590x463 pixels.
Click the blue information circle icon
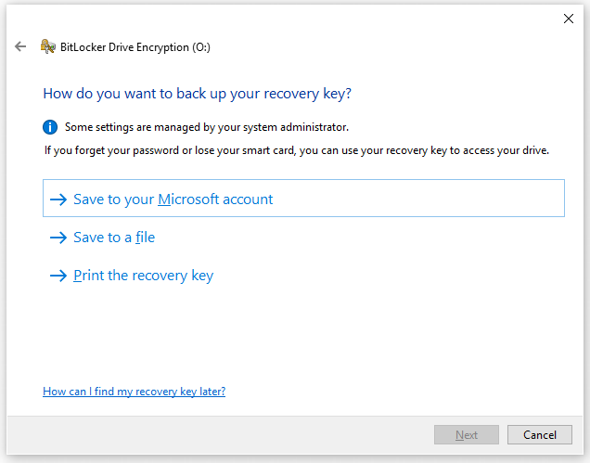[50, 127]
